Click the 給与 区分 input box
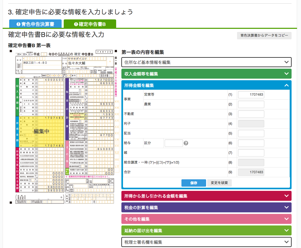 [174, 143]
